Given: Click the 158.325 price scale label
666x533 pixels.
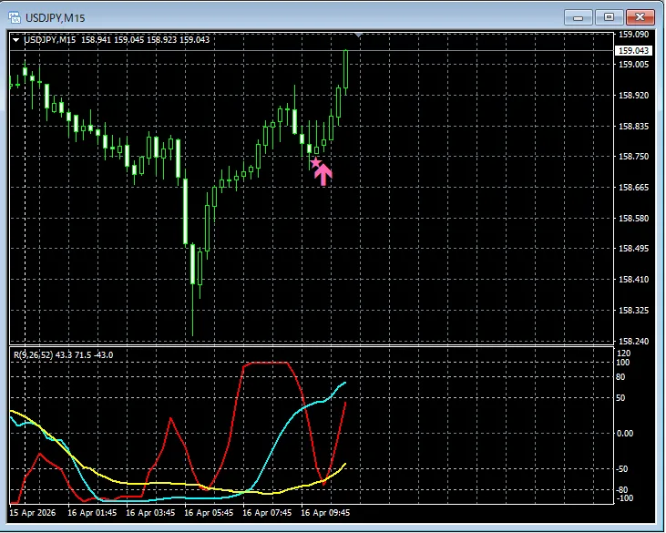Looking at the screenshot, I should (634, 311).
